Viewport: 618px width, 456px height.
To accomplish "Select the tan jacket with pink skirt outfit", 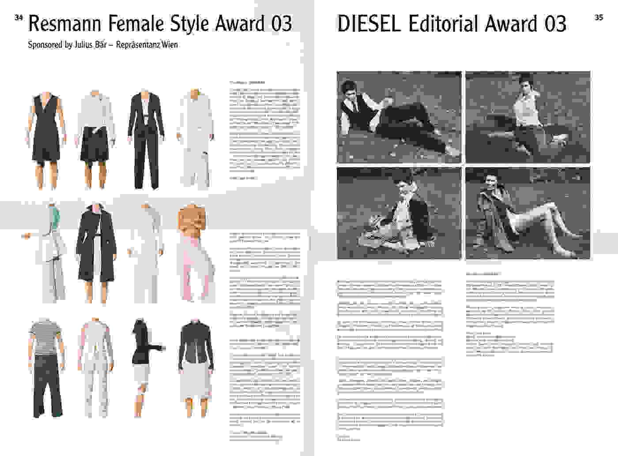I will 196,253.
